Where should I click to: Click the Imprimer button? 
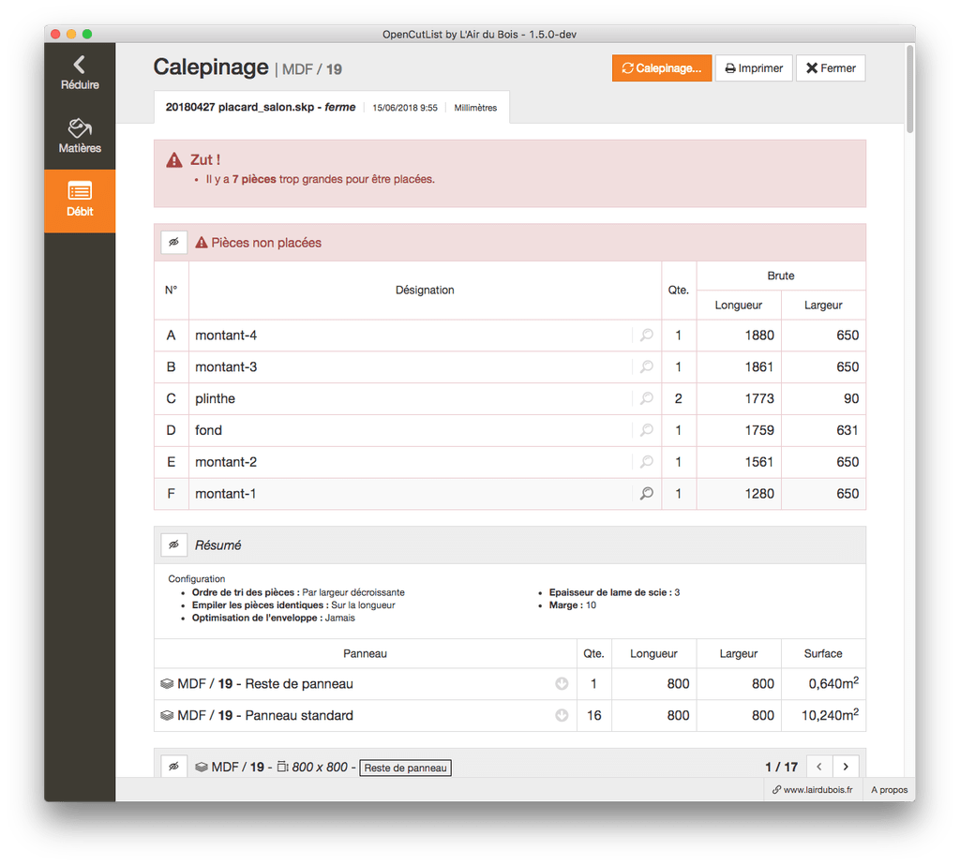click(x=754, y=68)
